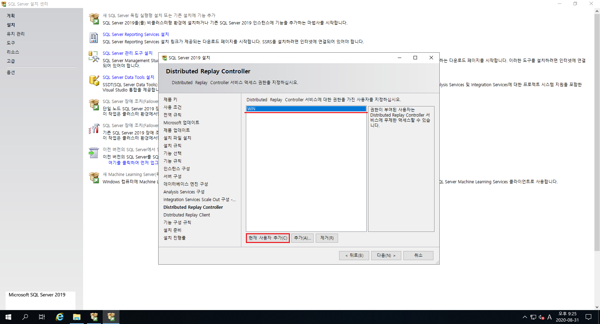Open the 리소스 page in Installation Center
Screen dimensions: 600x324
coord(13,52)
